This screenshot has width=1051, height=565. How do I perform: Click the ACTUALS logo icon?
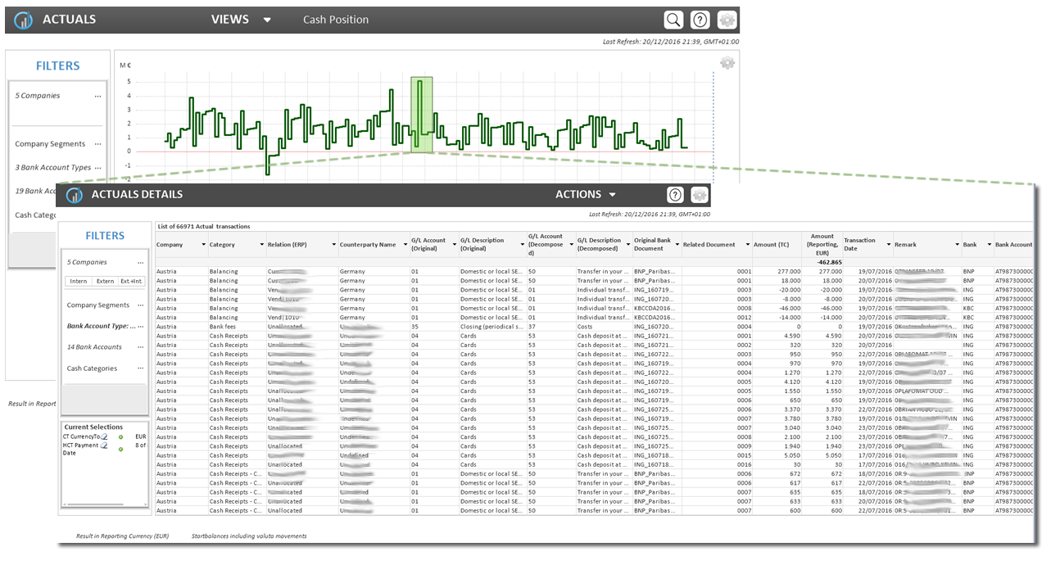(23, 19)
